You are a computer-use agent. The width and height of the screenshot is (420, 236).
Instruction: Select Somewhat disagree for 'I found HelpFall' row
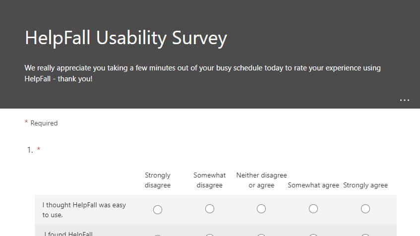pos(209,235)
